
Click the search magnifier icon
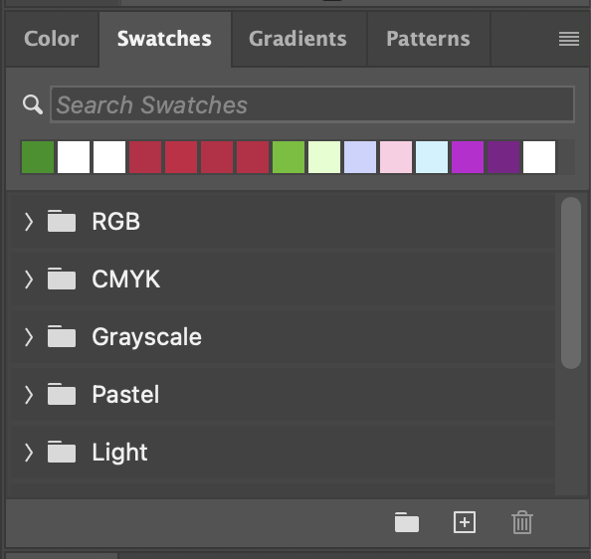pos(33,104)
